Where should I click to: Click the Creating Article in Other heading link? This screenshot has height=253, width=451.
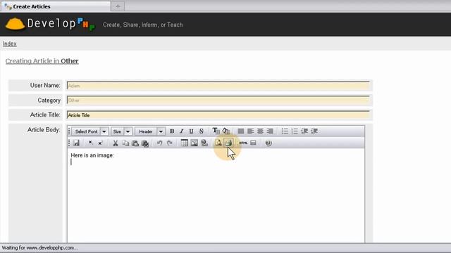[42, 61]
